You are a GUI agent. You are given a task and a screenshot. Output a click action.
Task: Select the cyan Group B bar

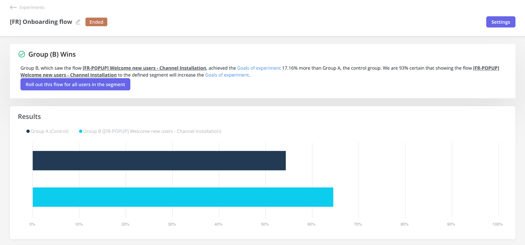183,197
